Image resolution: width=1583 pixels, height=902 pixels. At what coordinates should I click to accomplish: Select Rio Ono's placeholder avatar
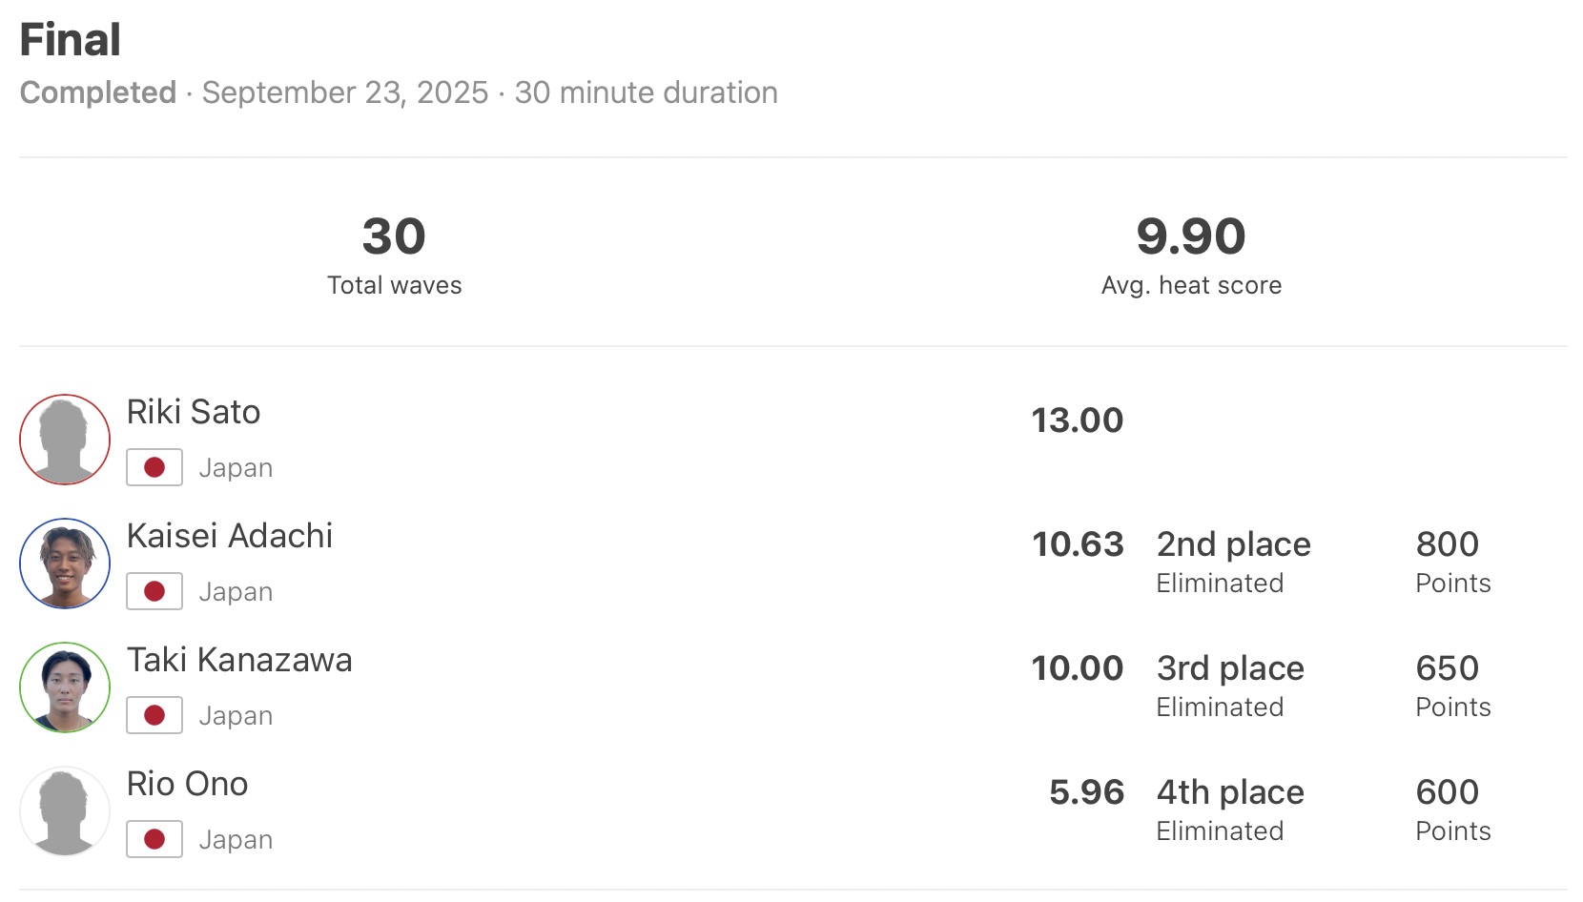click(65, 811)
